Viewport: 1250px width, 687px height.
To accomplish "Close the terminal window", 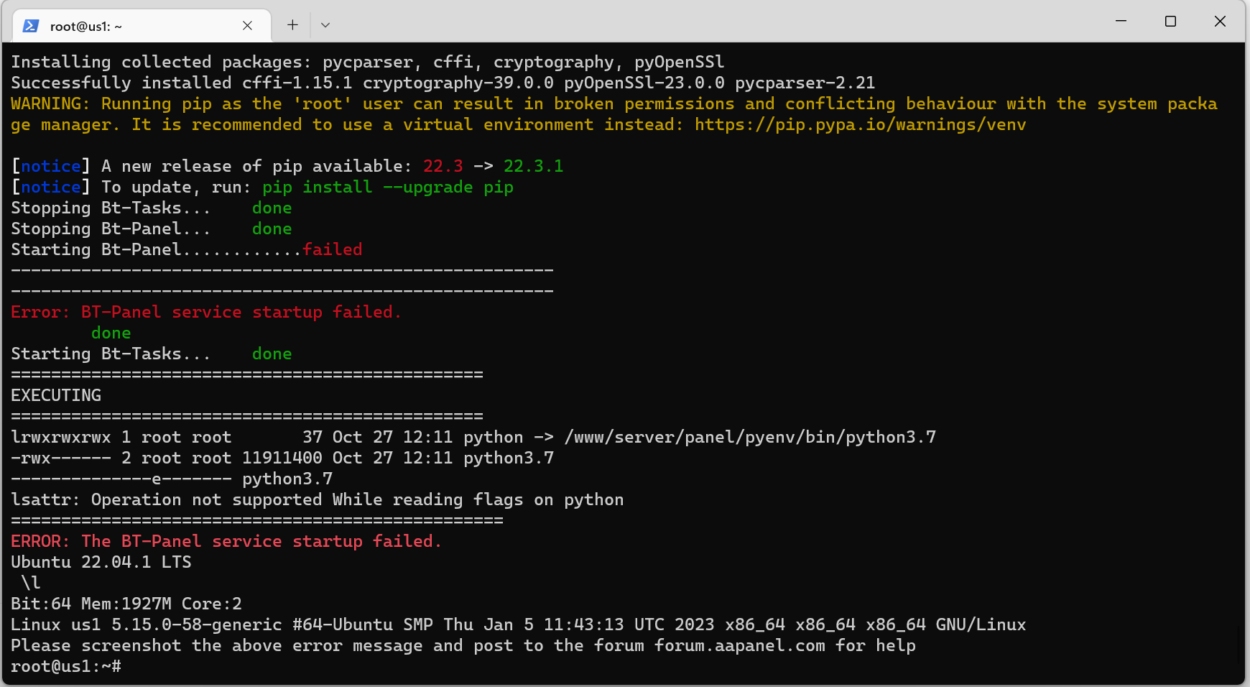I will tap(1220, 22).
